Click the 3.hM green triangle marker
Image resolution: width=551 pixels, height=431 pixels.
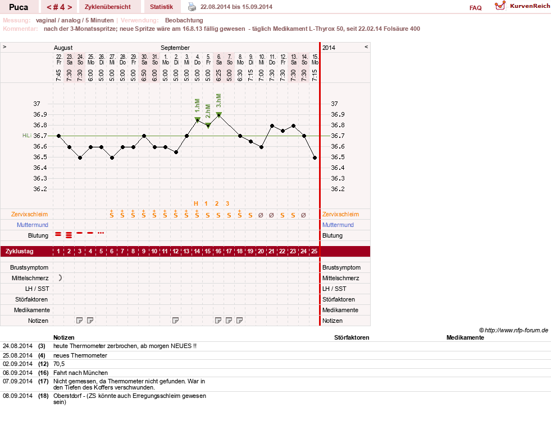218,114
